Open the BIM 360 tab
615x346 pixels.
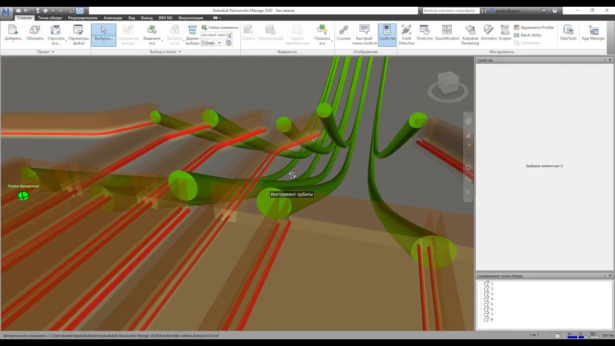pos(166,18)
